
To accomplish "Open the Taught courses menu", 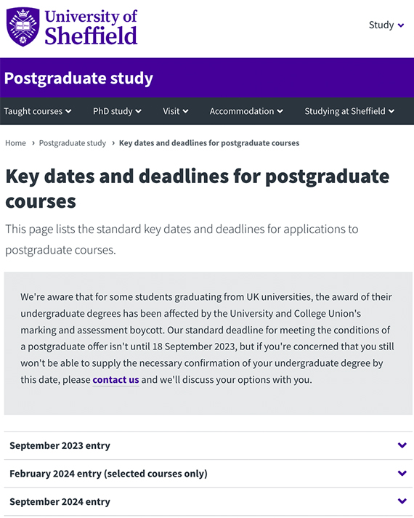I will pos(38,111).
